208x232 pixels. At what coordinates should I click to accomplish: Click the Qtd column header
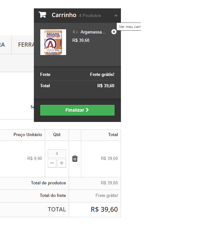coord(57,135)
